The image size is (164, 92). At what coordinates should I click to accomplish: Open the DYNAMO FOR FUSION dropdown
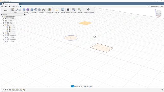click(x=89, y=13)
